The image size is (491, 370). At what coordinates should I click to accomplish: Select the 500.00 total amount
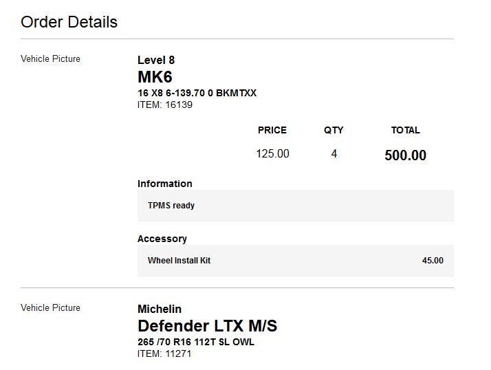pyautogui.click(x=405, y=155)
